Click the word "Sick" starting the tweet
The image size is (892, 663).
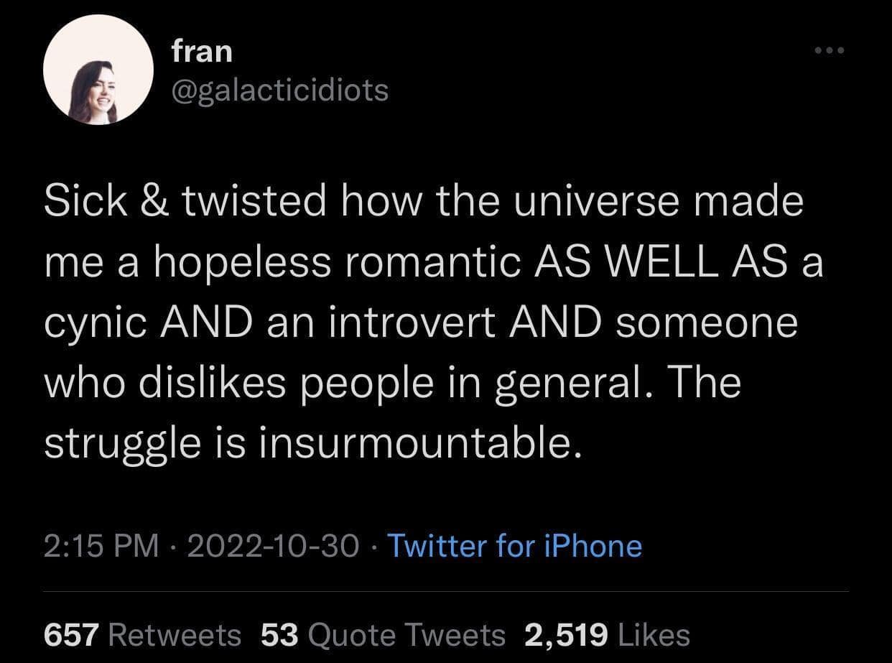coord(75,201)
